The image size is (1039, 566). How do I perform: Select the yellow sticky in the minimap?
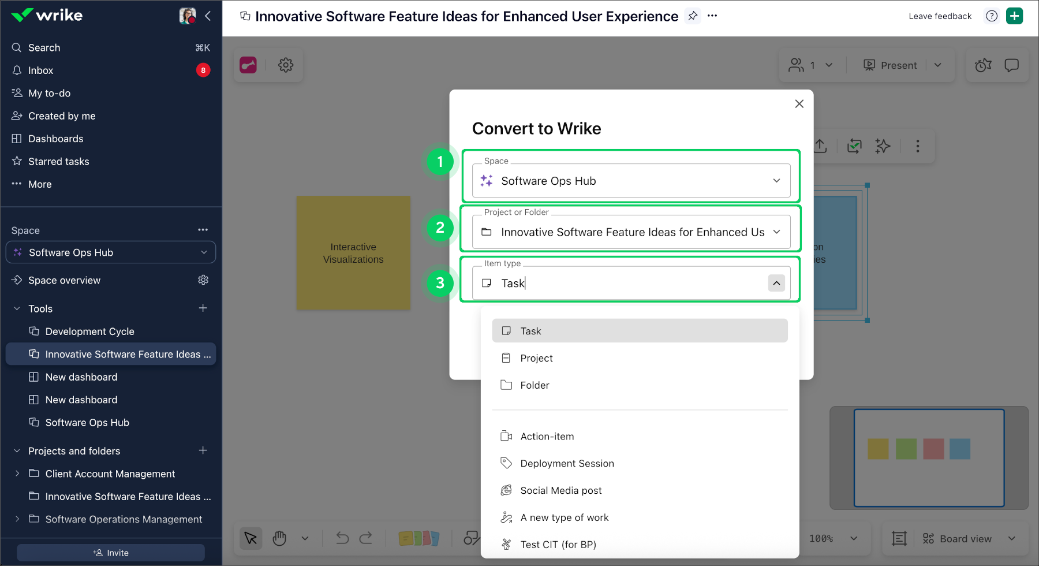pos(877,449)
